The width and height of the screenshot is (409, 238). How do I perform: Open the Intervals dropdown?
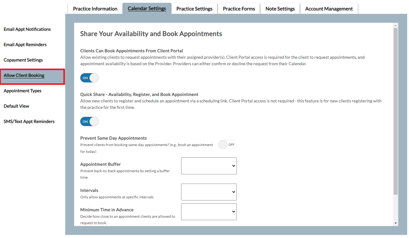[209, 192]
